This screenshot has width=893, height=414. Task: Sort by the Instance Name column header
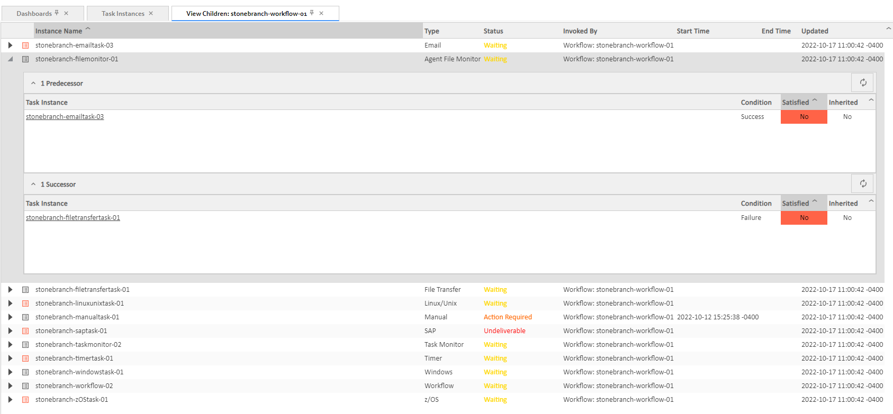(59, 31)
